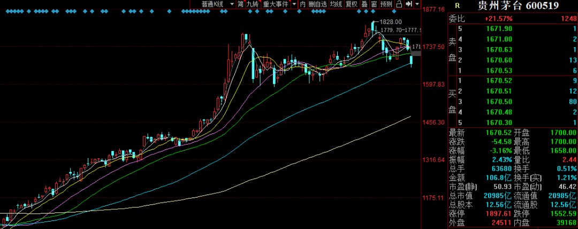Click 删自选 to remove from watchlist
The height and width of the screenshot is (229, 578).
click(317, 4)
